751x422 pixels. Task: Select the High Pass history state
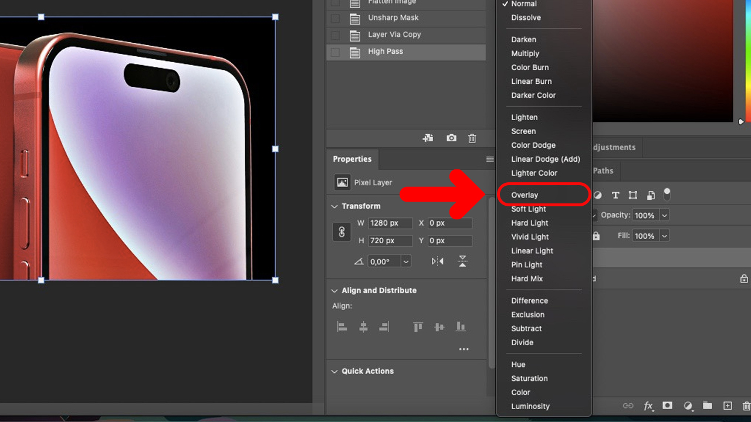point(406,52)
